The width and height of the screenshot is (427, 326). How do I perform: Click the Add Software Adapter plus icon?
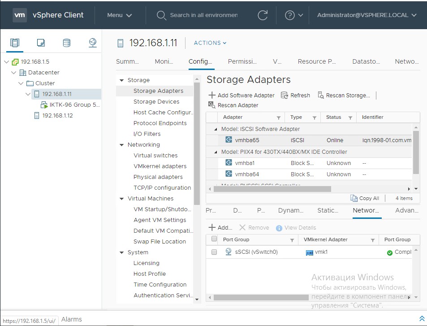click(x=212, y=95)
